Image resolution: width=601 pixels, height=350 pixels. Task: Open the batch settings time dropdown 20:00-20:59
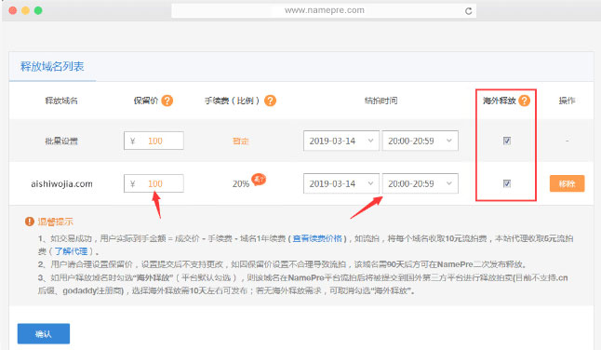tap(421, 141)
